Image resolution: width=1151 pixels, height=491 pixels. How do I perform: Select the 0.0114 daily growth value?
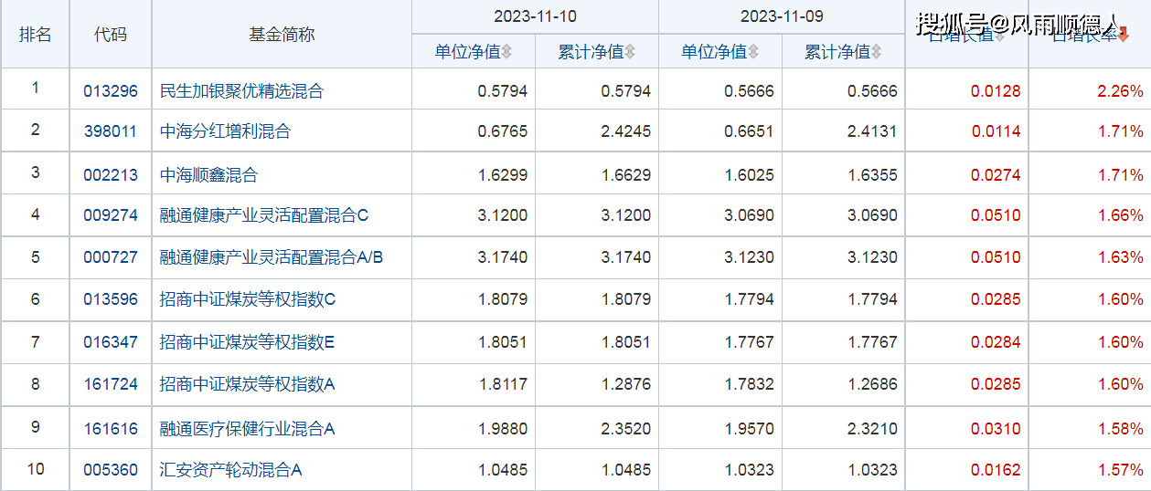(x=996, y=131)
